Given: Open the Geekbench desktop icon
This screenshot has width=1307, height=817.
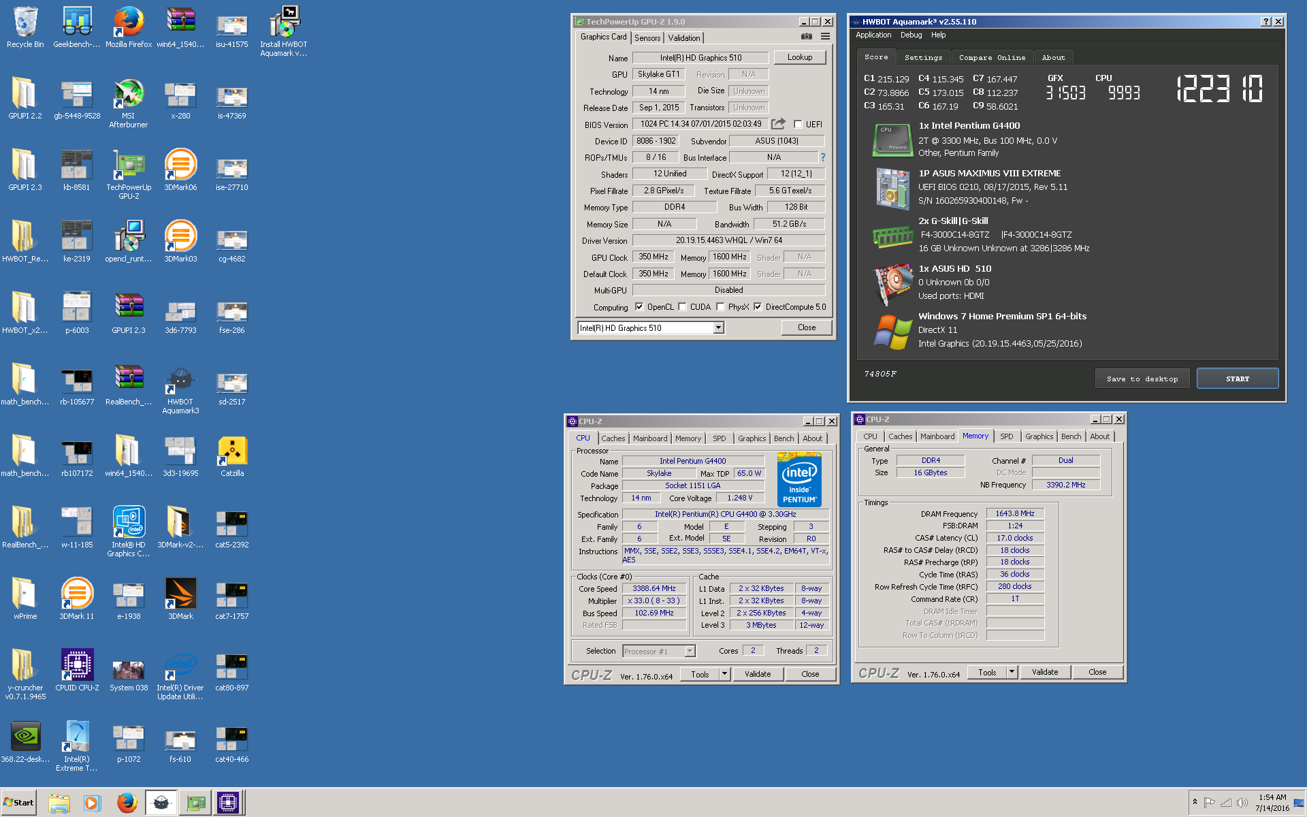Looking at the screenshot, I should coord(77,28).
